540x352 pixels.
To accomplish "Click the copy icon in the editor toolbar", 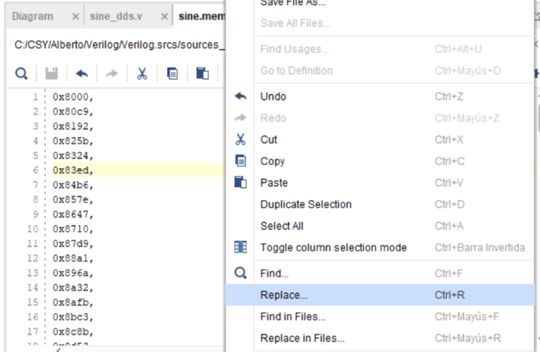I will pyautogui.click(x=172, y=73).
